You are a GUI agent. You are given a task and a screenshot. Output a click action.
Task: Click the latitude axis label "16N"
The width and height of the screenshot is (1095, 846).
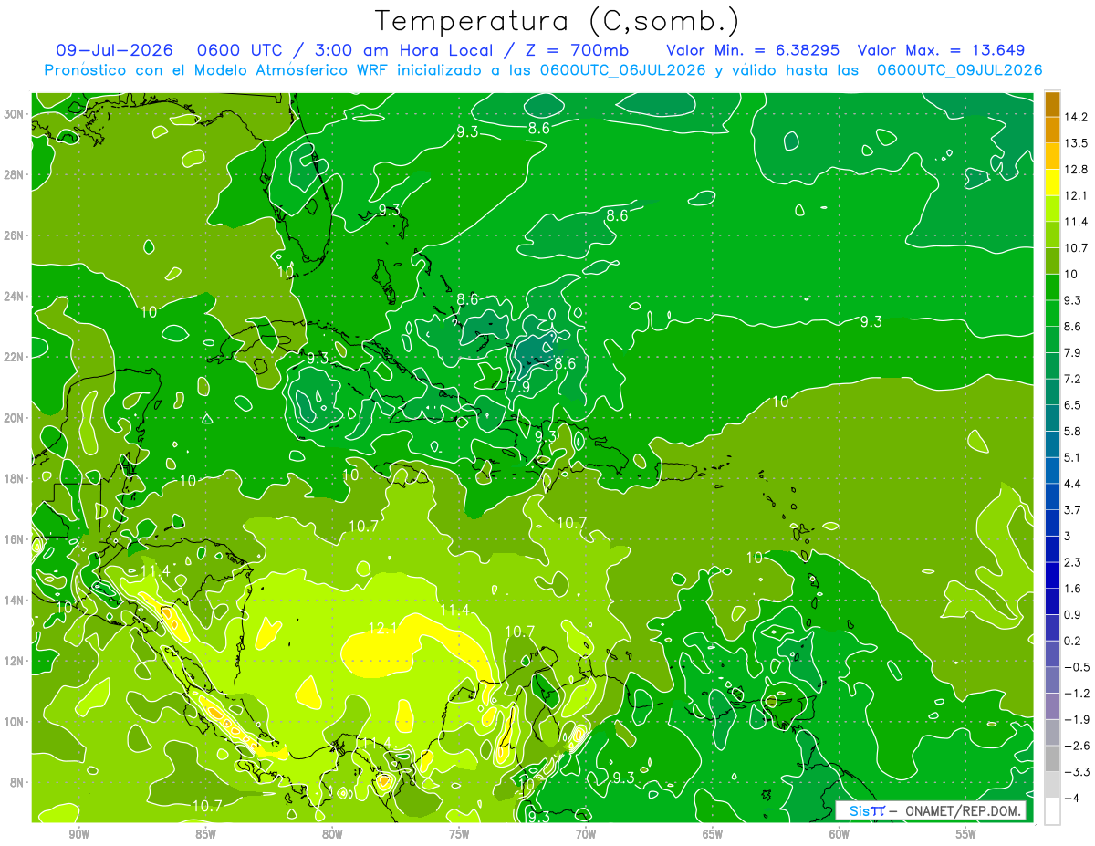[16, 539]
